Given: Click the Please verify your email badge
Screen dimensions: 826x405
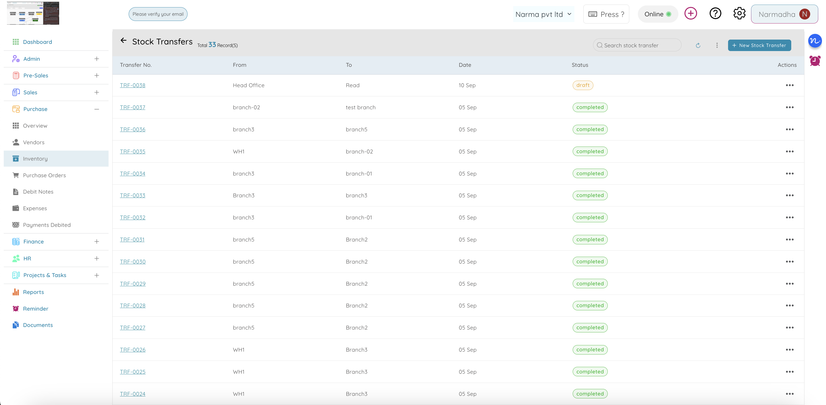Looking at the screenshot, I should (x=158, y=14).
